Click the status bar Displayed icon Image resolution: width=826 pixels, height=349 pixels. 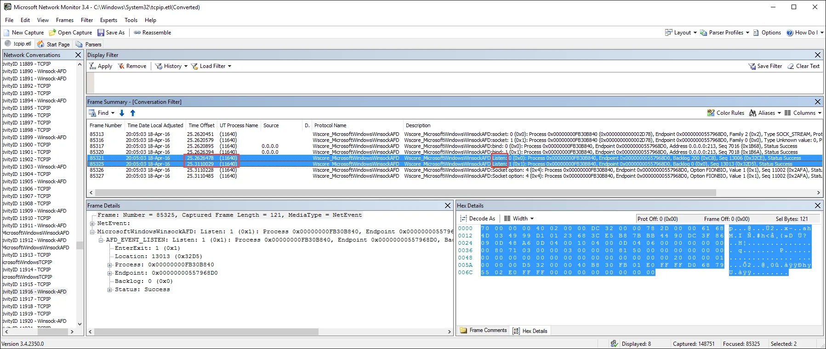[x=614, y=343]
